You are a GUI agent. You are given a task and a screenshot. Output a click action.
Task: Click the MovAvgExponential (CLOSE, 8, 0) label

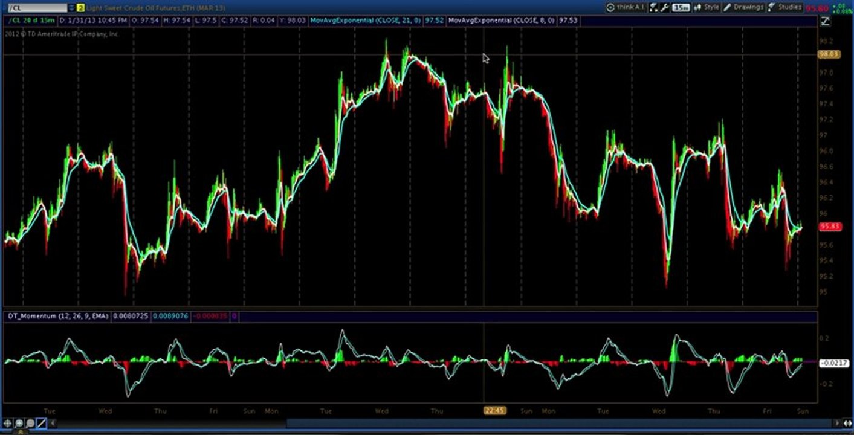pos(502,20)
